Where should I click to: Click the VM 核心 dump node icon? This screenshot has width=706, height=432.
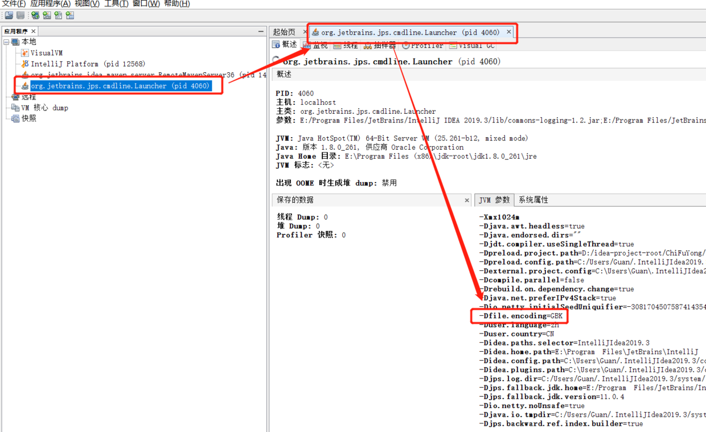pyautogui.click(x=15, y=108)
